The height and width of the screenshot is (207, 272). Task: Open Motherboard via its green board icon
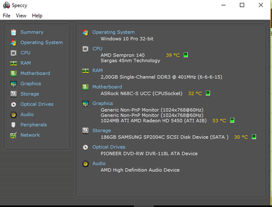(14, 73)
